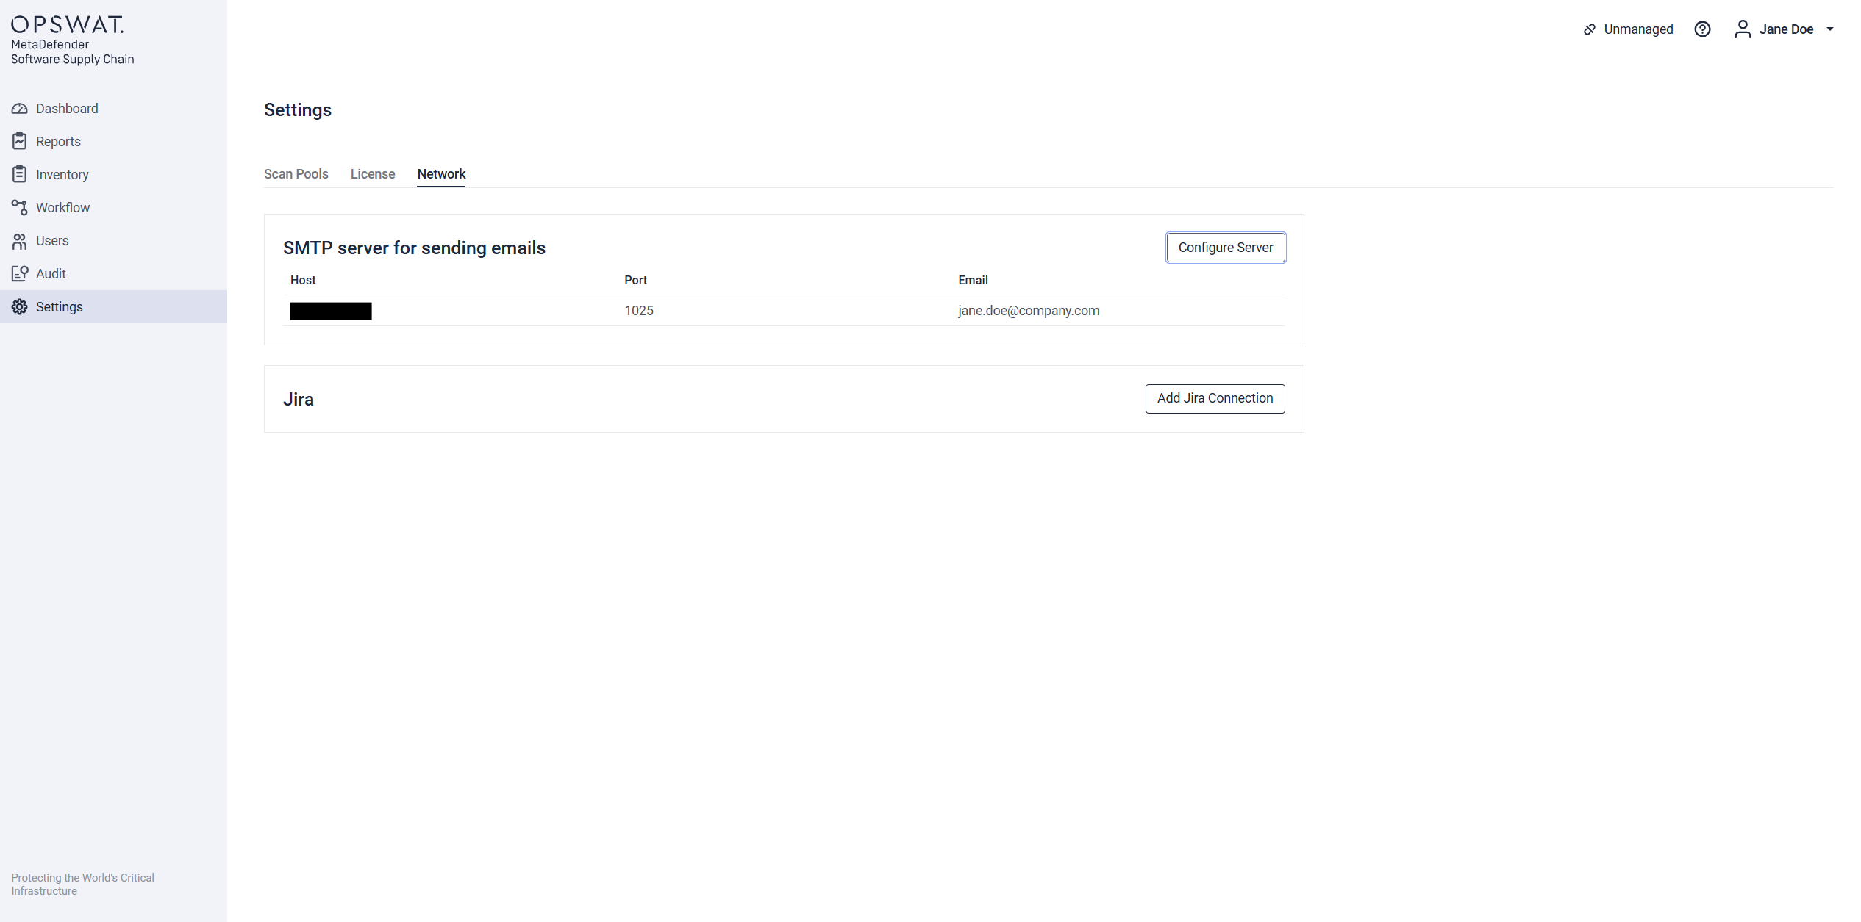The image size is (1861, 922).
Task: Click the Port column header
Action: point(635,280)
